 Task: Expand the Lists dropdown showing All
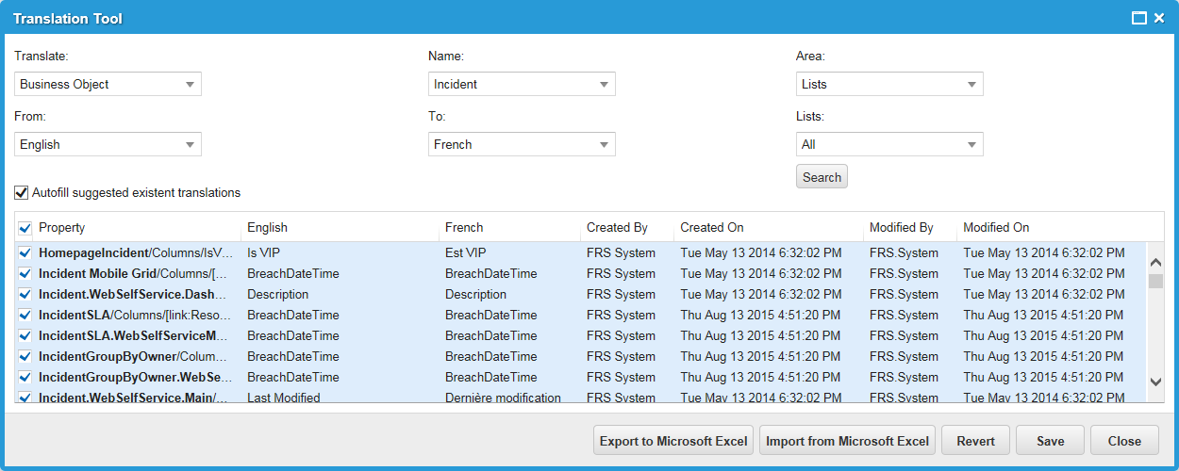[x=889, y=144]
